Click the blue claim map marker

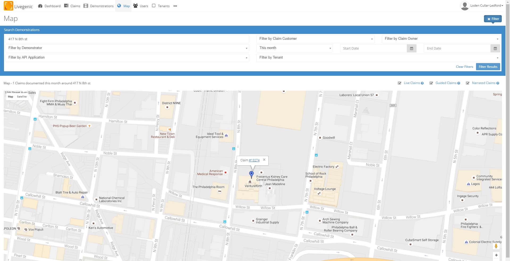pyautogui.click(x=252, y=174)
